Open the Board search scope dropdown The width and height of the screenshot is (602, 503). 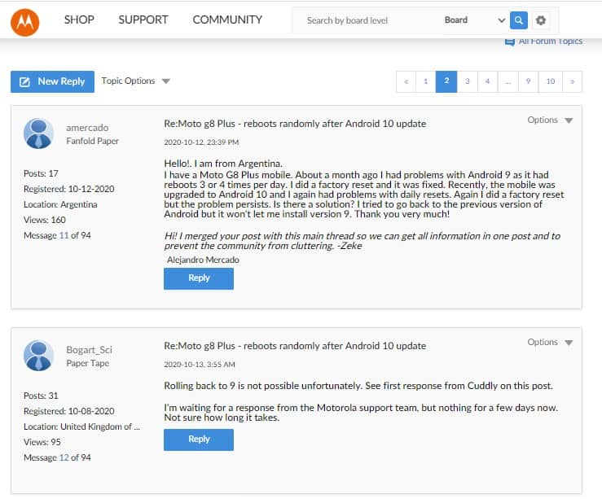pos(475,20)
